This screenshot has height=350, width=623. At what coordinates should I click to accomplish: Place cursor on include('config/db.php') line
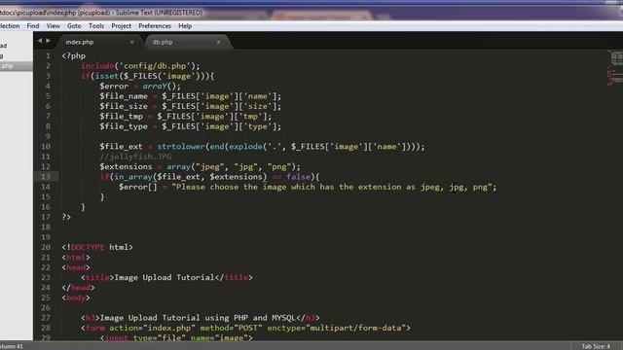pyautogui.click(x=140, y=66)
